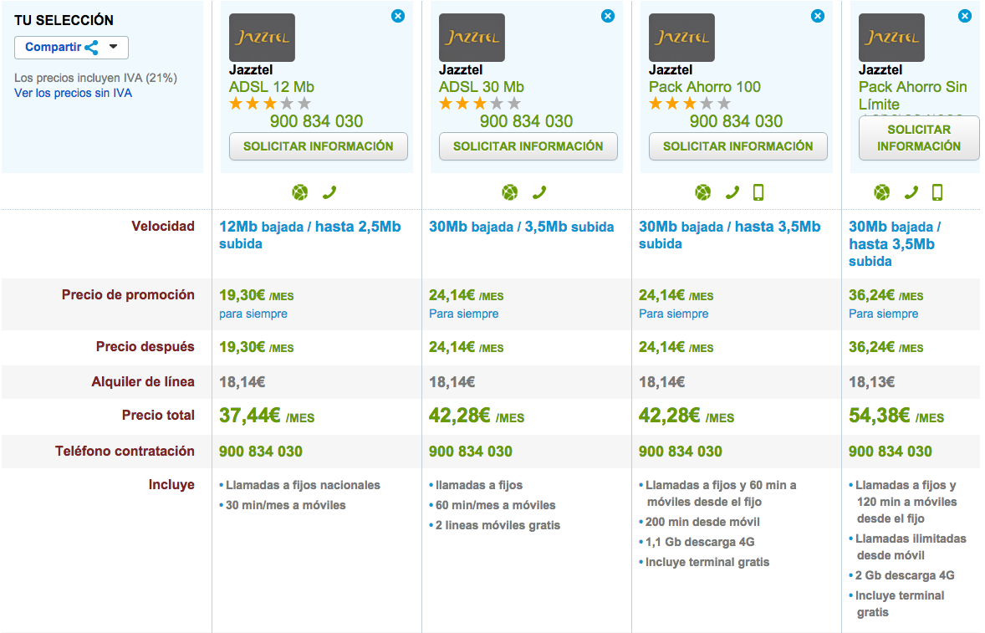Open the Pack Ahorro Sin Límite title
985x633 pixels.
point(913,95)
